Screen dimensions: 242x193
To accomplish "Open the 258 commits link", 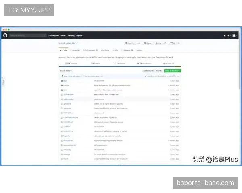I will (x=66, y=63).
